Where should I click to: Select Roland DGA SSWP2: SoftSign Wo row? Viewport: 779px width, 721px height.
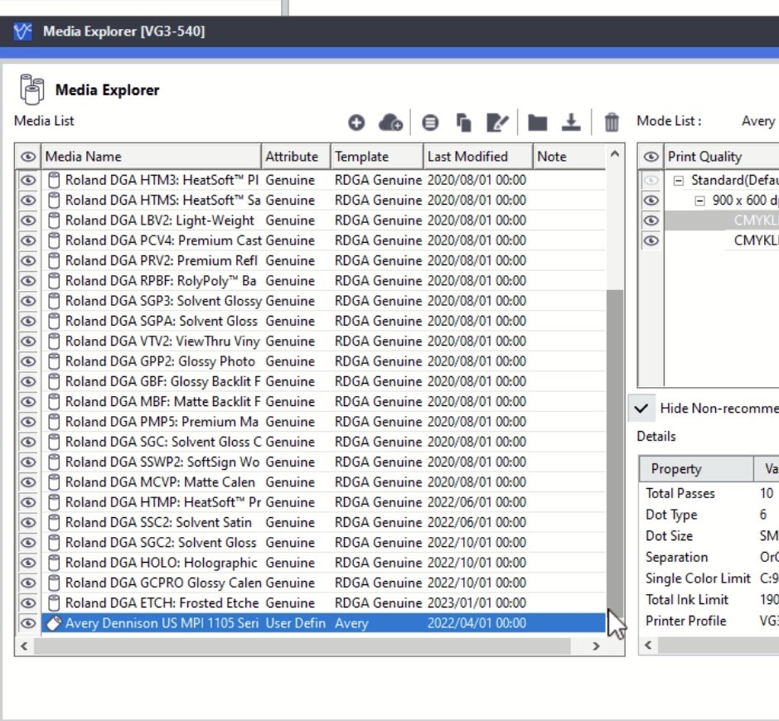[x=323, y=462]
